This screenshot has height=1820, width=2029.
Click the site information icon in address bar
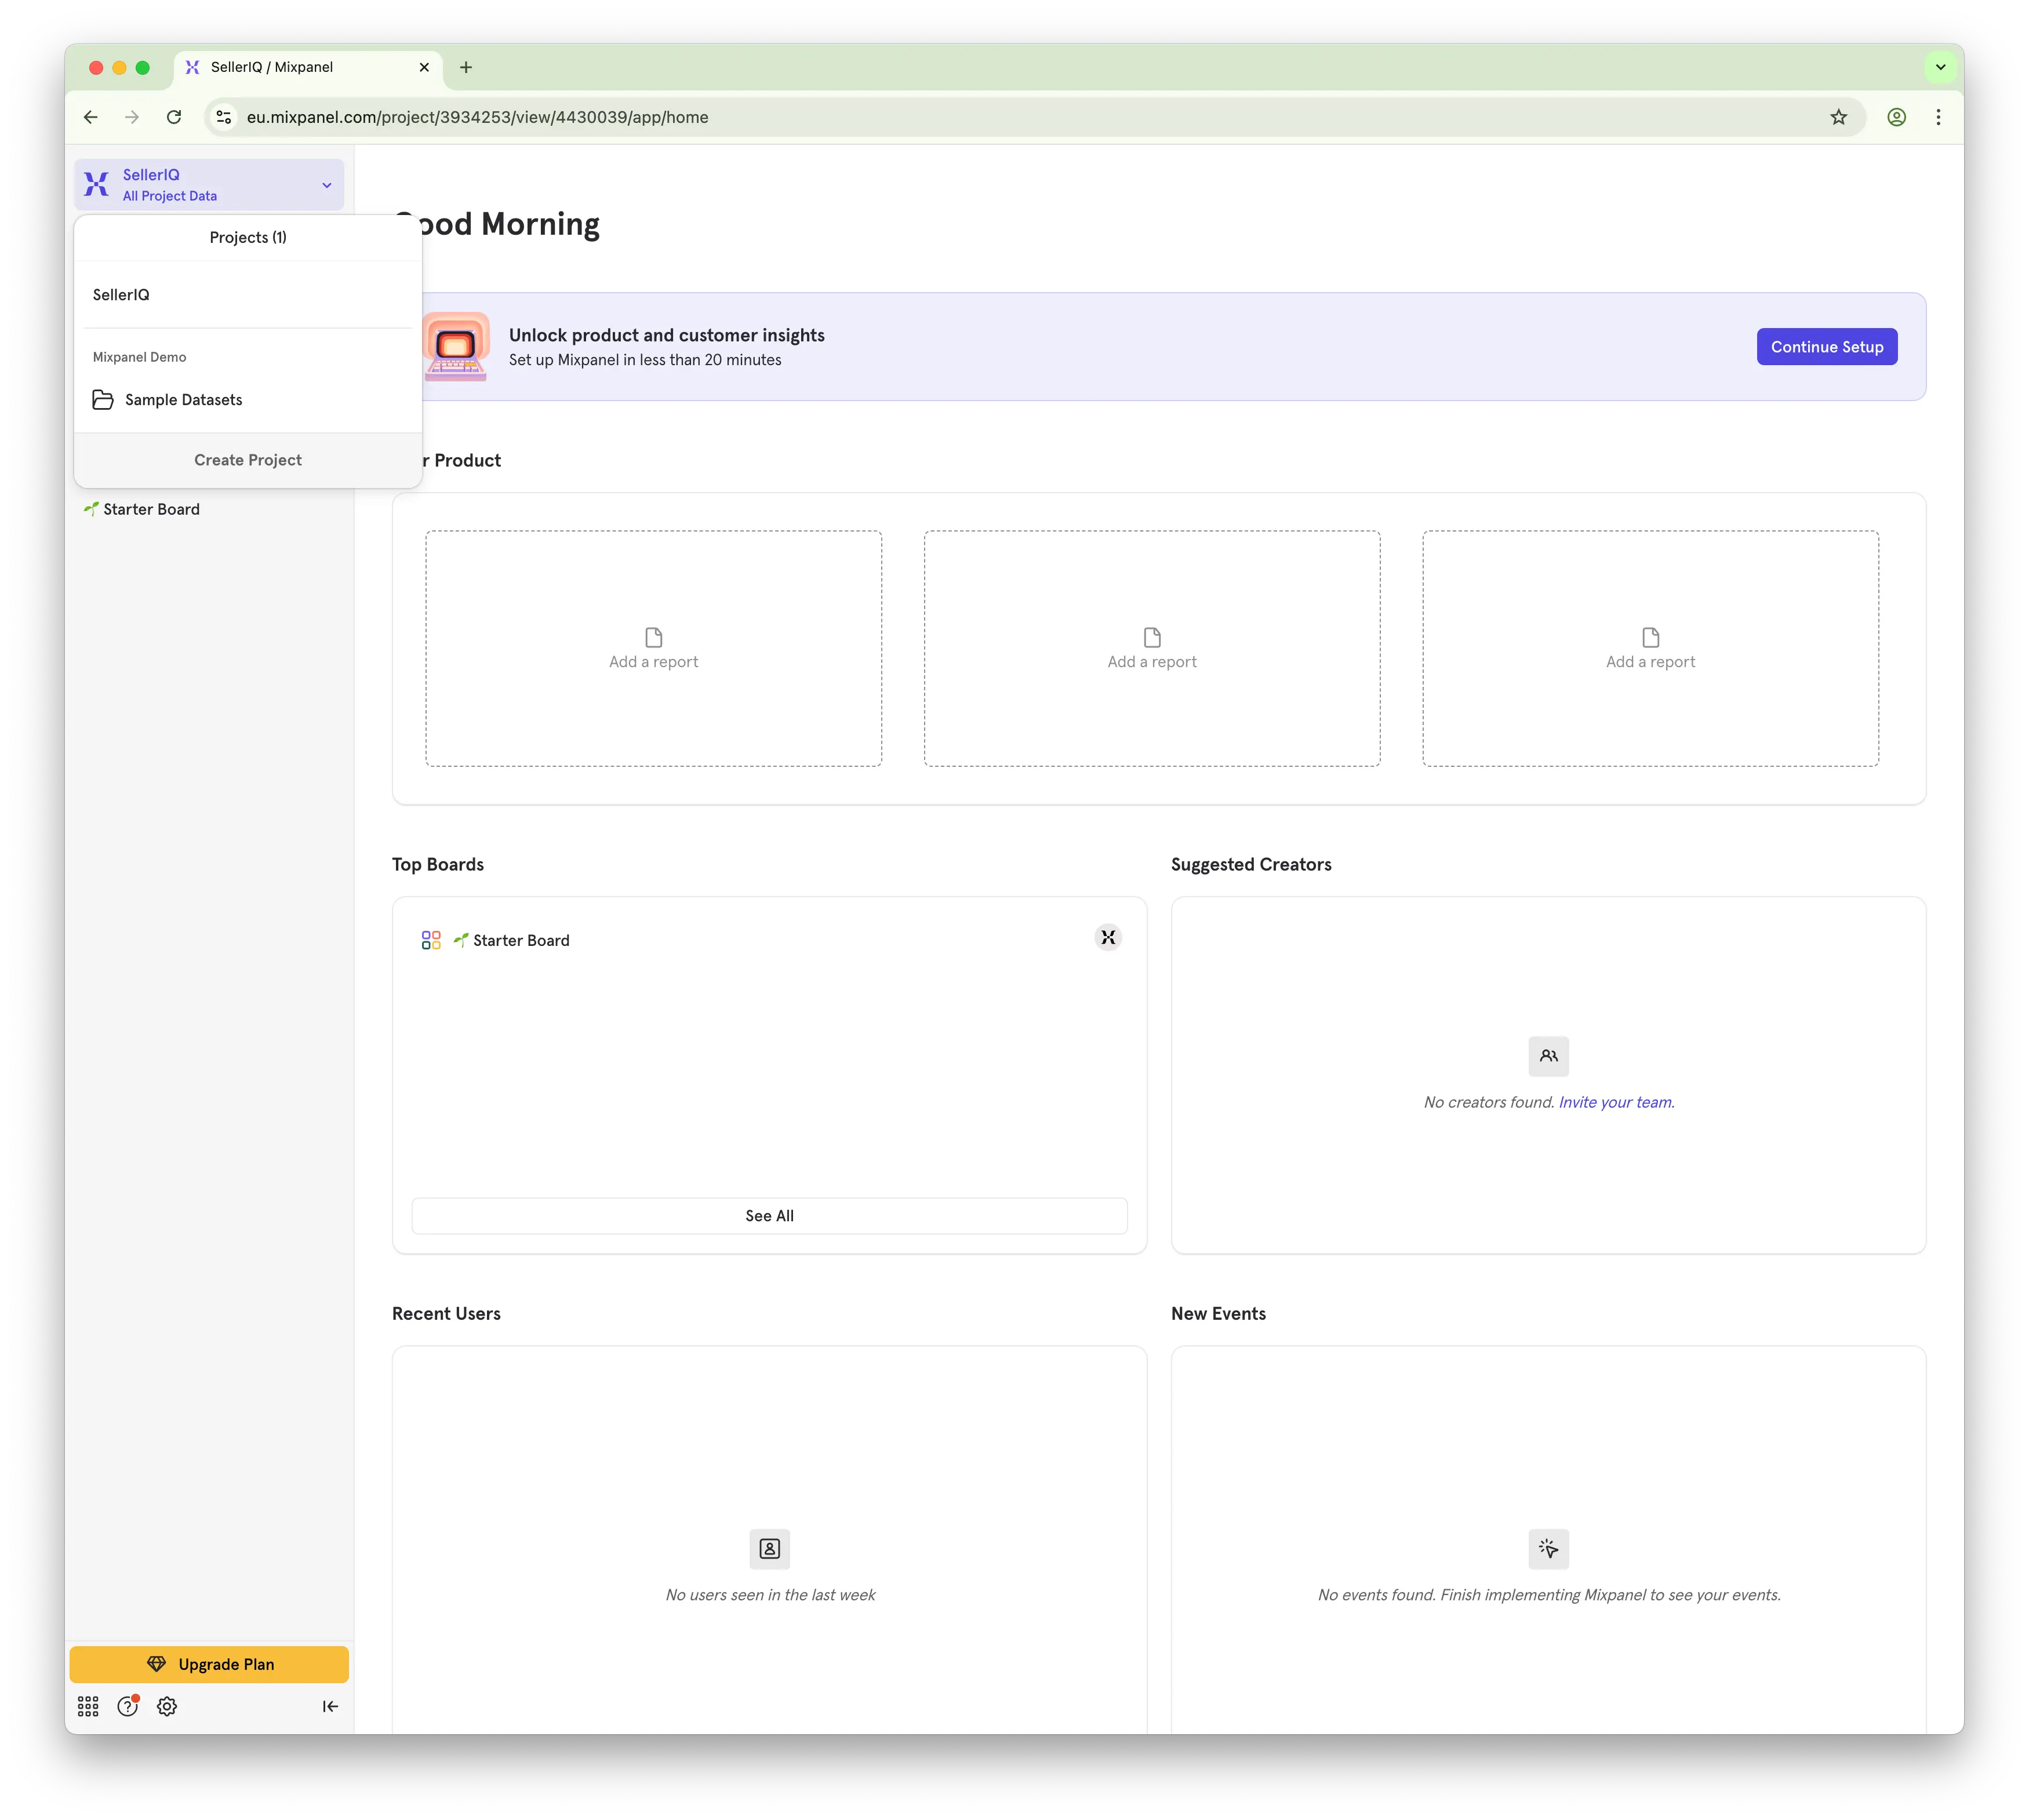point(224,117)
